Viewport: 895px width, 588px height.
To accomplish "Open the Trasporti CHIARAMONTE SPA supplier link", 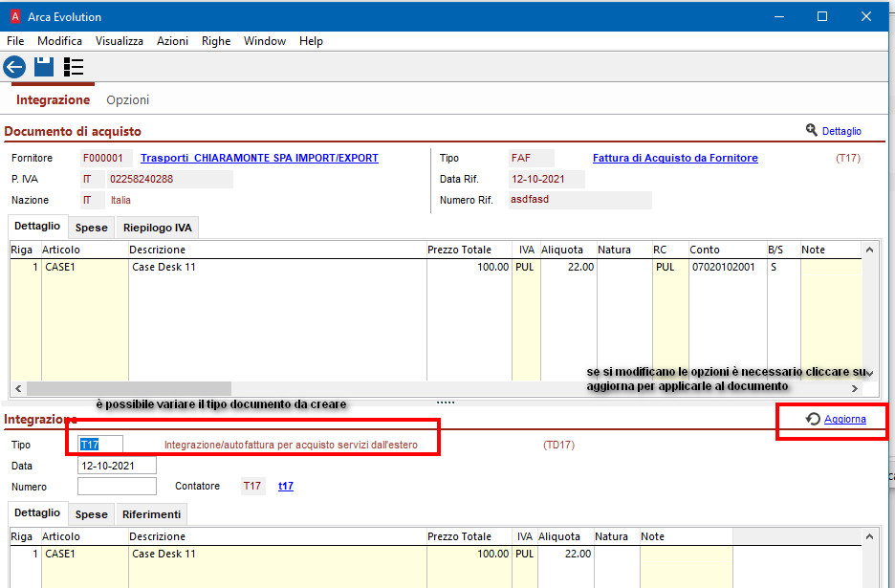I will (x=260, y=158).
